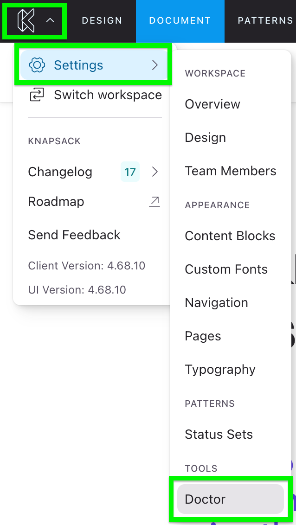The width and height of the screenshot is (296, 525).
Task: Click the KNAPSACK section heading
Action: [54, 141]
